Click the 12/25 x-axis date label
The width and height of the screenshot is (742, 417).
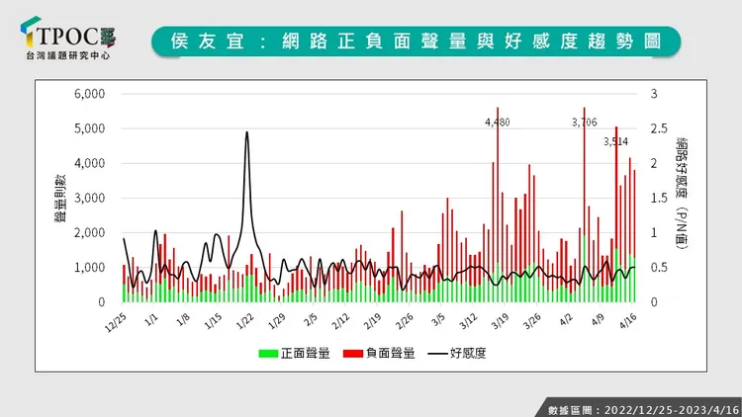point(116,322)
